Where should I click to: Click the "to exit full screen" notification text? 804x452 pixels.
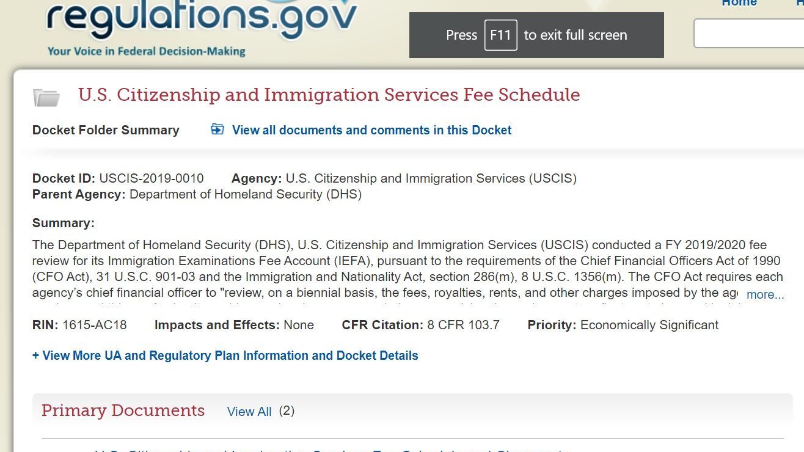coord(576,35)
